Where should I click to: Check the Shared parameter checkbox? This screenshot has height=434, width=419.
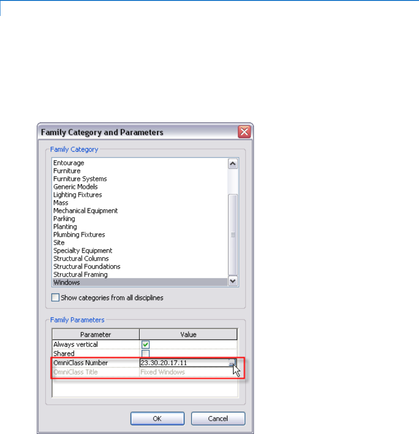coord(146,353)
